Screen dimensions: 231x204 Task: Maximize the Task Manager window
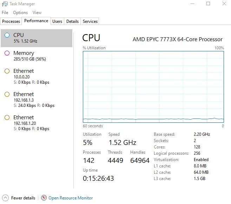pos(208,4)
